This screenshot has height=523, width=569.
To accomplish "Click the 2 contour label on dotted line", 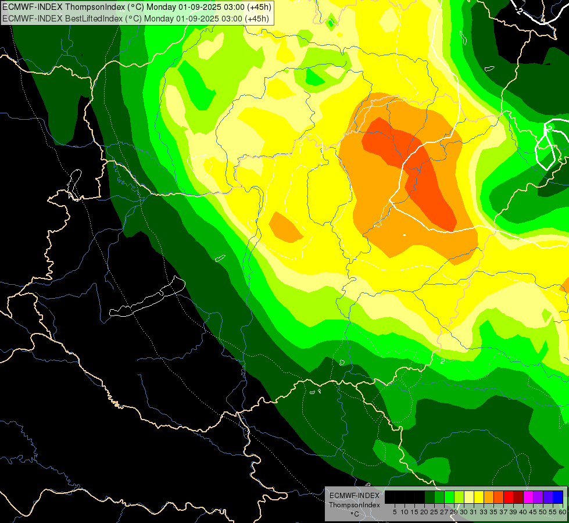I will pyautogui.click(x=443, y=361).
